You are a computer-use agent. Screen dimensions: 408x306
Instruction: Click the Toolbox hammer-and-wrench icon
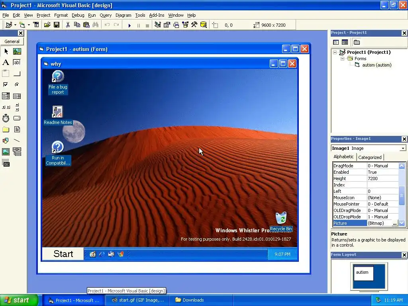tap(194, 25)
